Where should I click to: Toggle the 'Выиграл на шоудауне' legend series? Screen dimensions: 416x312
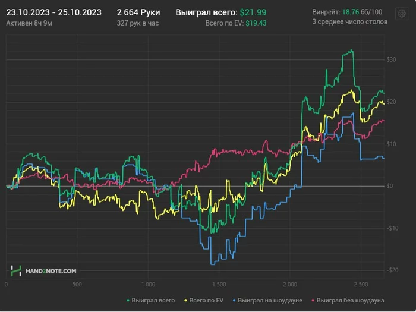pyautogui.click(x=267, y=300)
